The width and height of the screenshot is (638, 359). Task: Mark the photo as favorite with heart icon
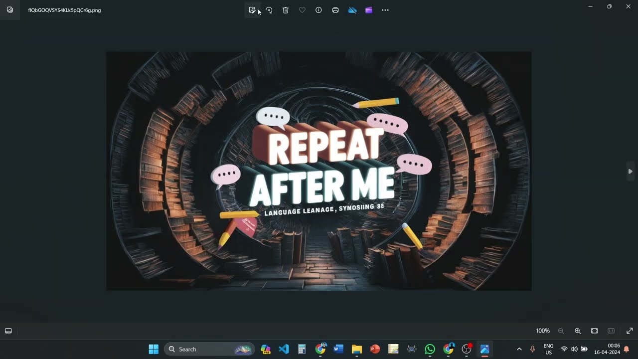point(302,10)
